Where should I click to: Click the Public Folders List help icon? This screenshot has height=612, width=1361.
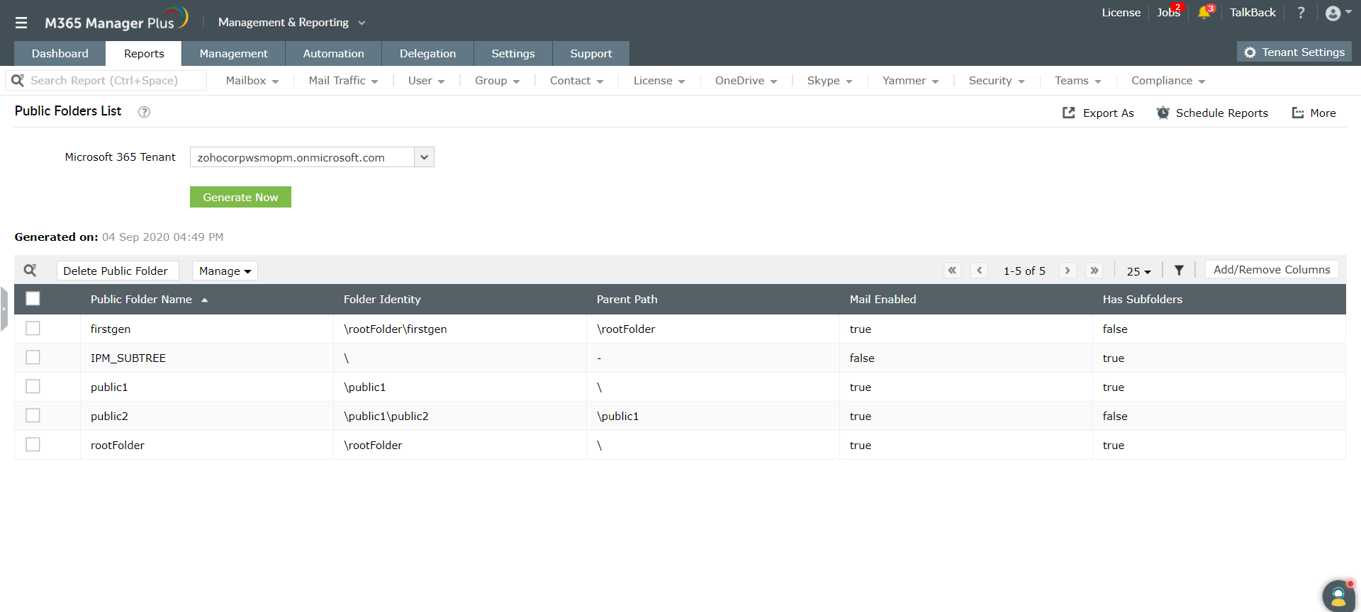tap(144, 112)
